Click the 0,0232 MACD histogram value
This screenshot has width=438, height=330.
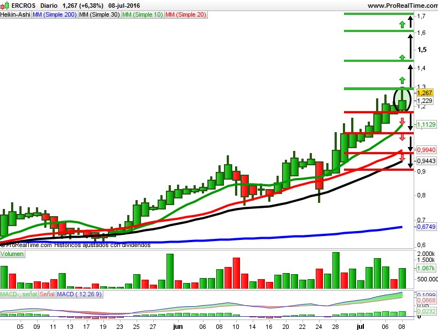pos(426,311)
